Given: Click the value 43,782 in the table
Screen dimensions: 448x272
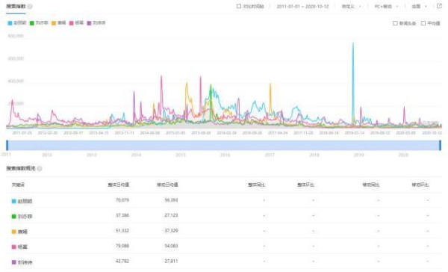Looking at the screenshot, I should click(x=122, y=261).
